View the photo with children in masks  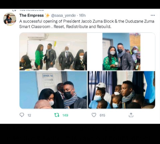121,90
